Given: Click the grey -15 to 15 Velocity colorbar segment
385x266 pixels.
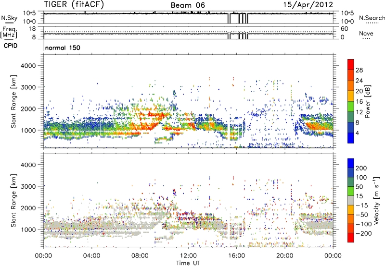Looking at the screenshot, I should (351, 200).
